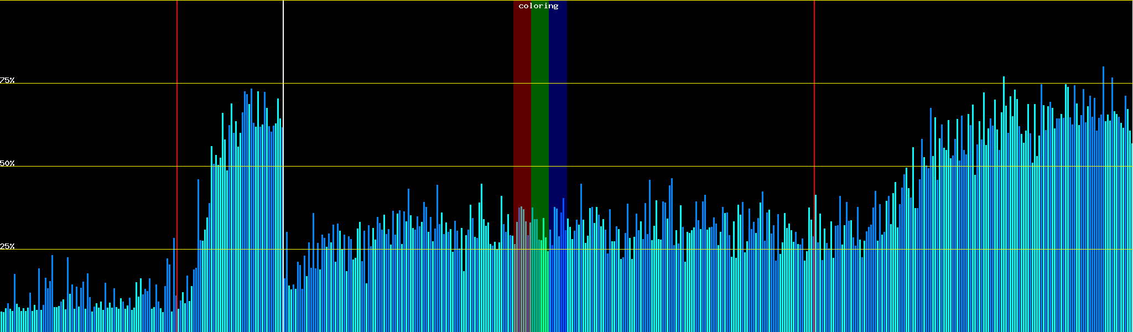Viewport: 1133px width, 332px height.
Task: Click the yellow 75% horizontal gridline
Action: [664, 84]
